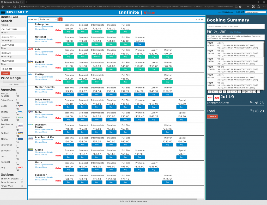Click the history list vertical scrollbar
Screen dimensions: 267x205
point(264,50)
